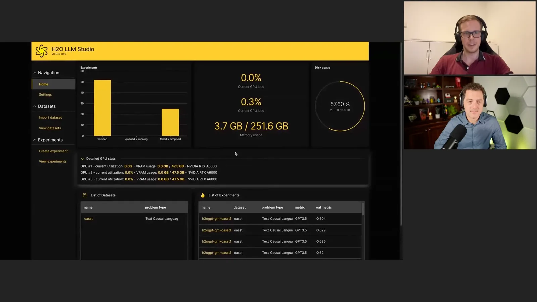Open the Settings page
Image resolution: width=537 pixels, height=302 pixels.
pos(45,95)
